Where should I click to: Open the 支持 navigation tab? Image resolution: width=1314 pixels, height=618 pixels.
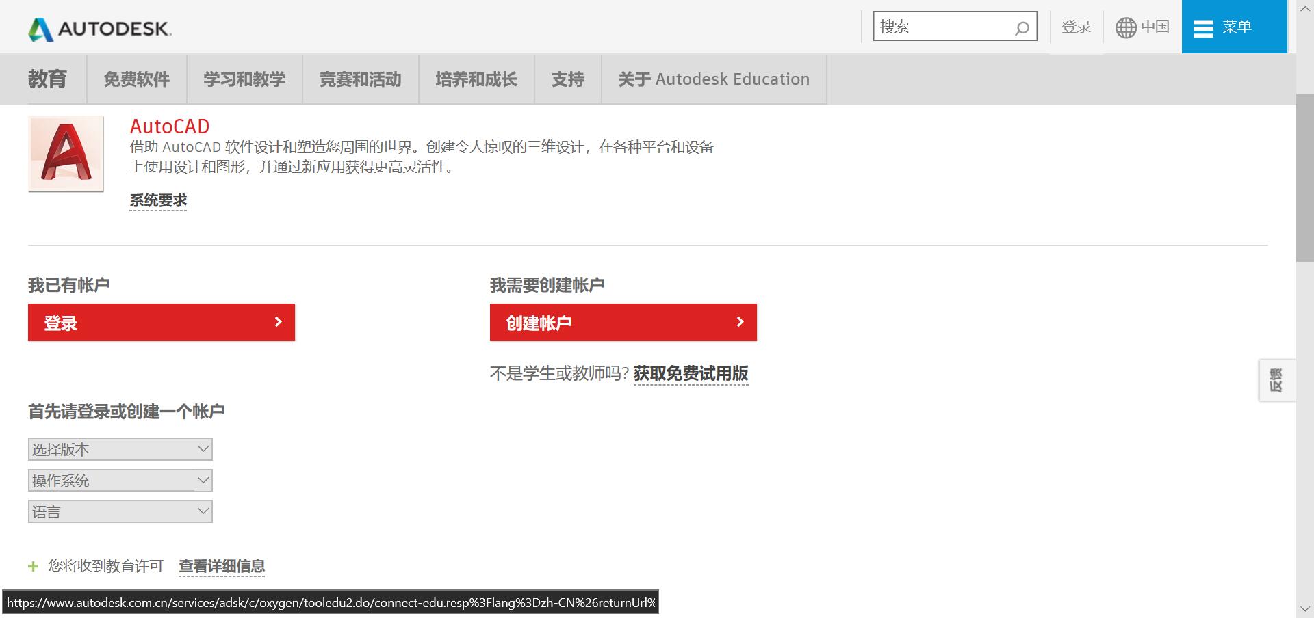pos(568,79)
